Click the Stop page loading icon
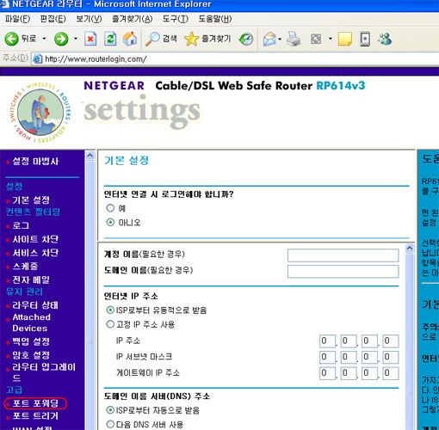Image resolution: width=439 pixels, height=430 pixels. pos(90,39)
